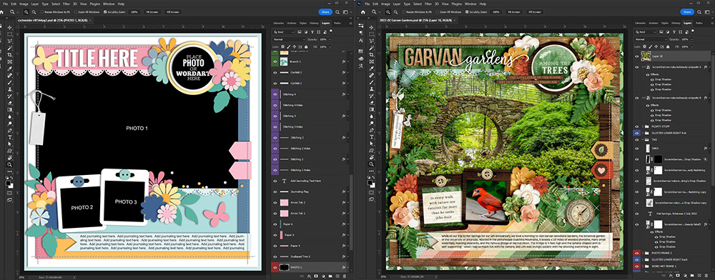
Task: Click delete layer trash icon in right window
Action: [x=706, y=276]
